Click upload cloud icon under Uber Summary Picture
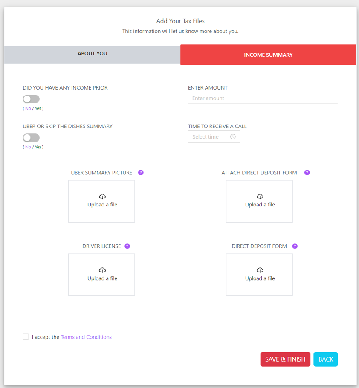Screen dimensions: 359x388 [102, 197]
